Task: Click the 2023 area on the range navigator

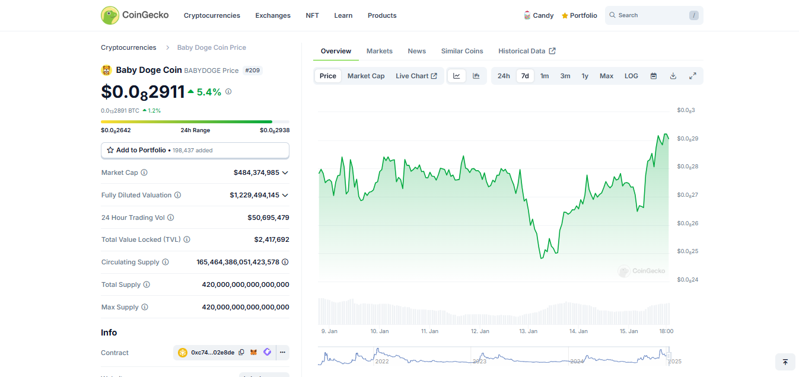Action: [x=479, y=361]
